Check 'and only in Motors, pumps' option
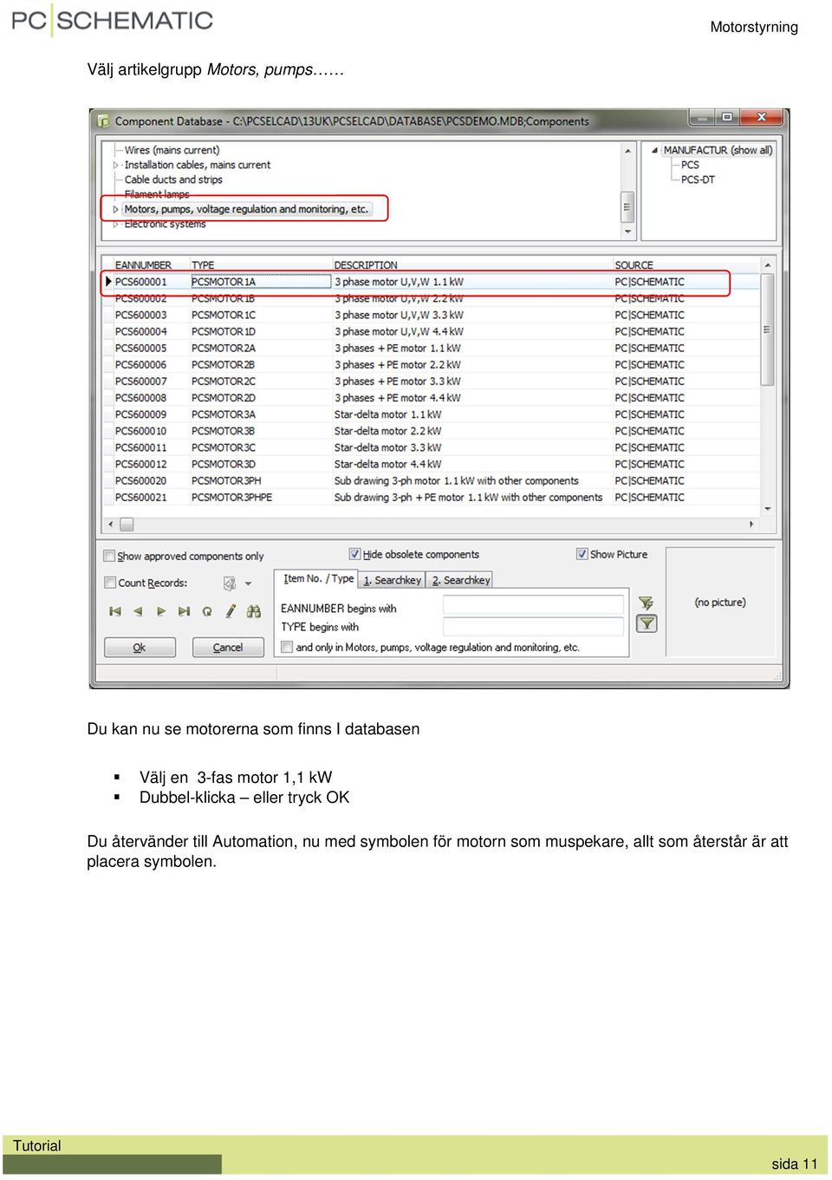Image resolution: width=832 pixels, height=1180 pixels. click(x=287, y=647)
